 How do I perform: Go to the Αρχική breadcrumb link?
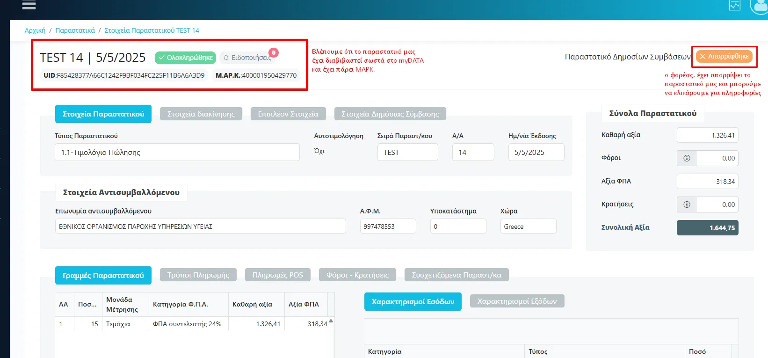pos(35,30)
